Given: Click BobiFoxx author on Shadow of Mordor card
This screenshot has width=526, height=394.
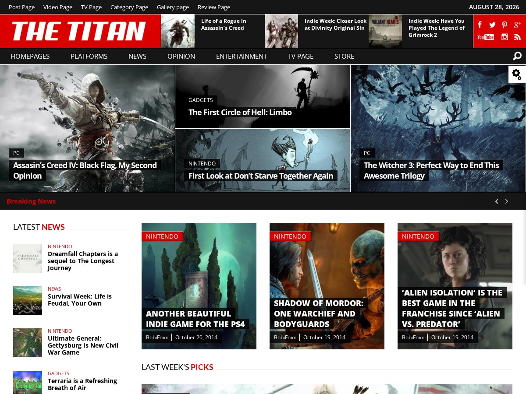Looking at the screenshot, I should (x=285, y=337).
